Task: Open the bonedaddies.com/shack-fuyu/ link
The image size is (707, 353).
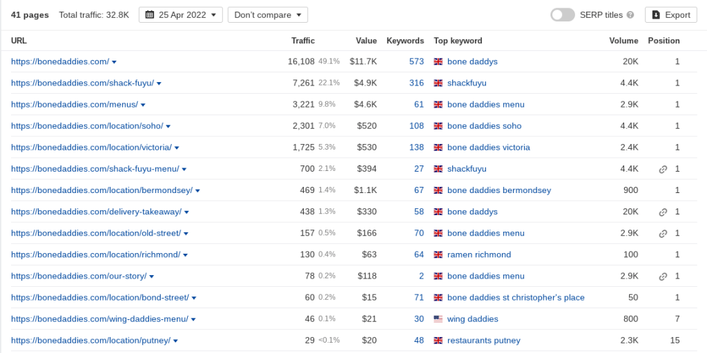Action: tap(83, 83)
